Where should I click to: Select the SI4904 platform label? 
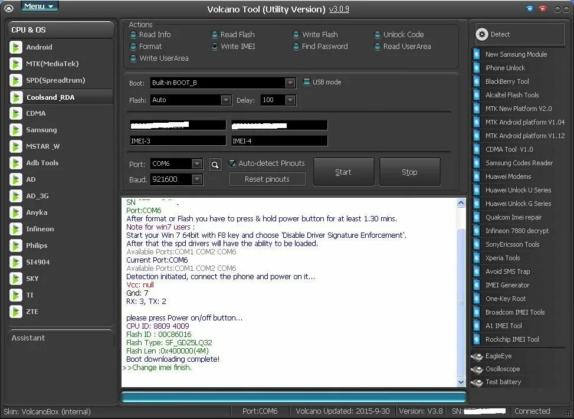38,262
